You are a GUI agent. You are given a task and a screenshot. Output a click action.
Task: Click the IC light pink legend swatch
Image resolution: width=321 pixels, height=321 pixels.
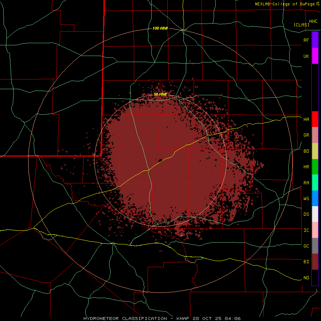(315, 230)
